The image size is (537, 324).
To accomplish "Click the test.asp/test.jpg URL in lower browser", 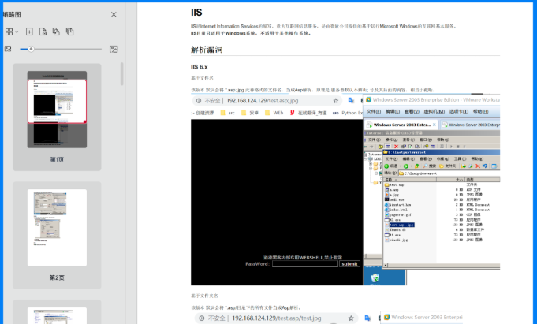I will (276, 318).
